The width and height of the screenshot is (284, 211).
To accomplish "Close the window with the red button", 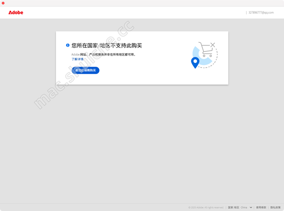I will coord(3,3).
